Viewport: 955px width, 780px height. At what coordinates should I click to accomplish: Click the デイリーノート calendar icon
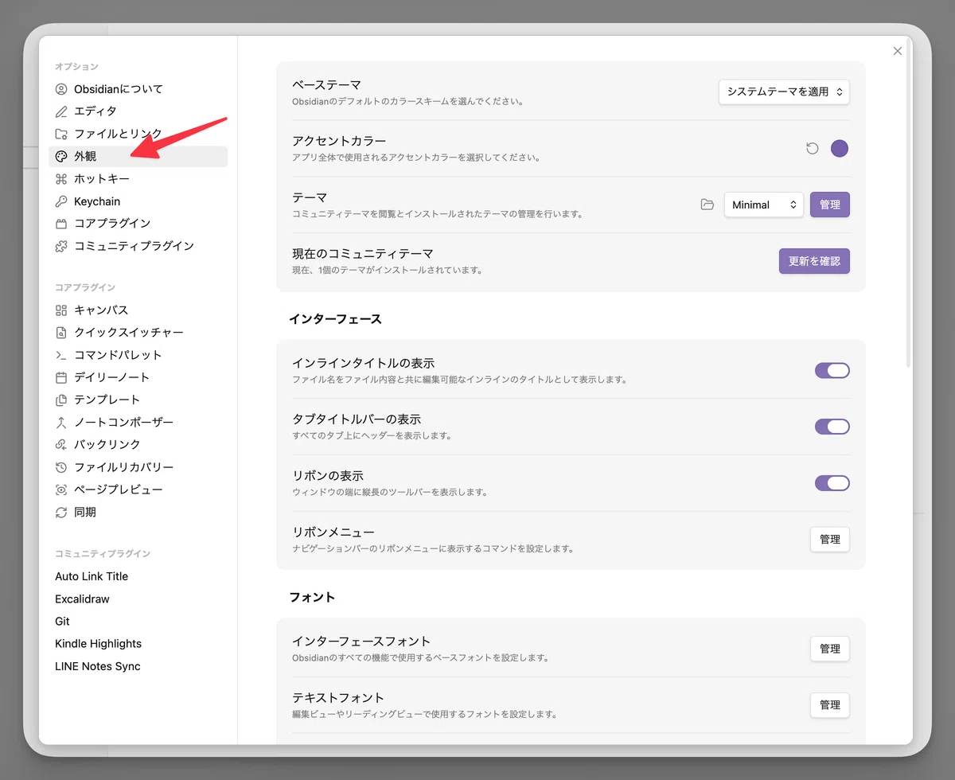[61, 377]
